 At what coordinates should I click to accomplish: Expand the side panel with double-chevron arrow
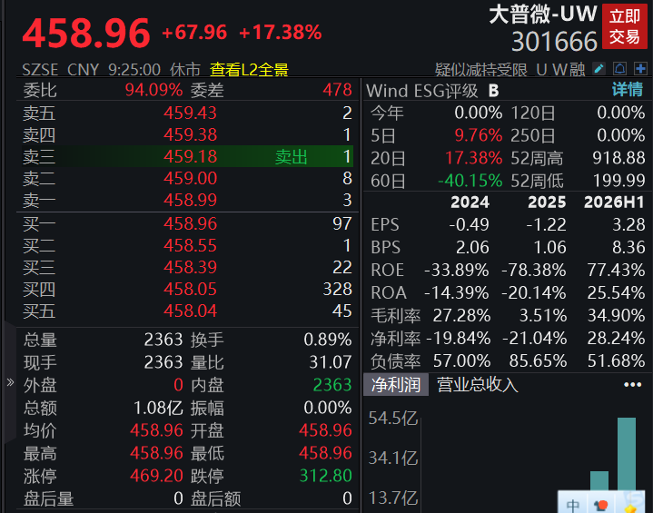[x=10, y=382]
